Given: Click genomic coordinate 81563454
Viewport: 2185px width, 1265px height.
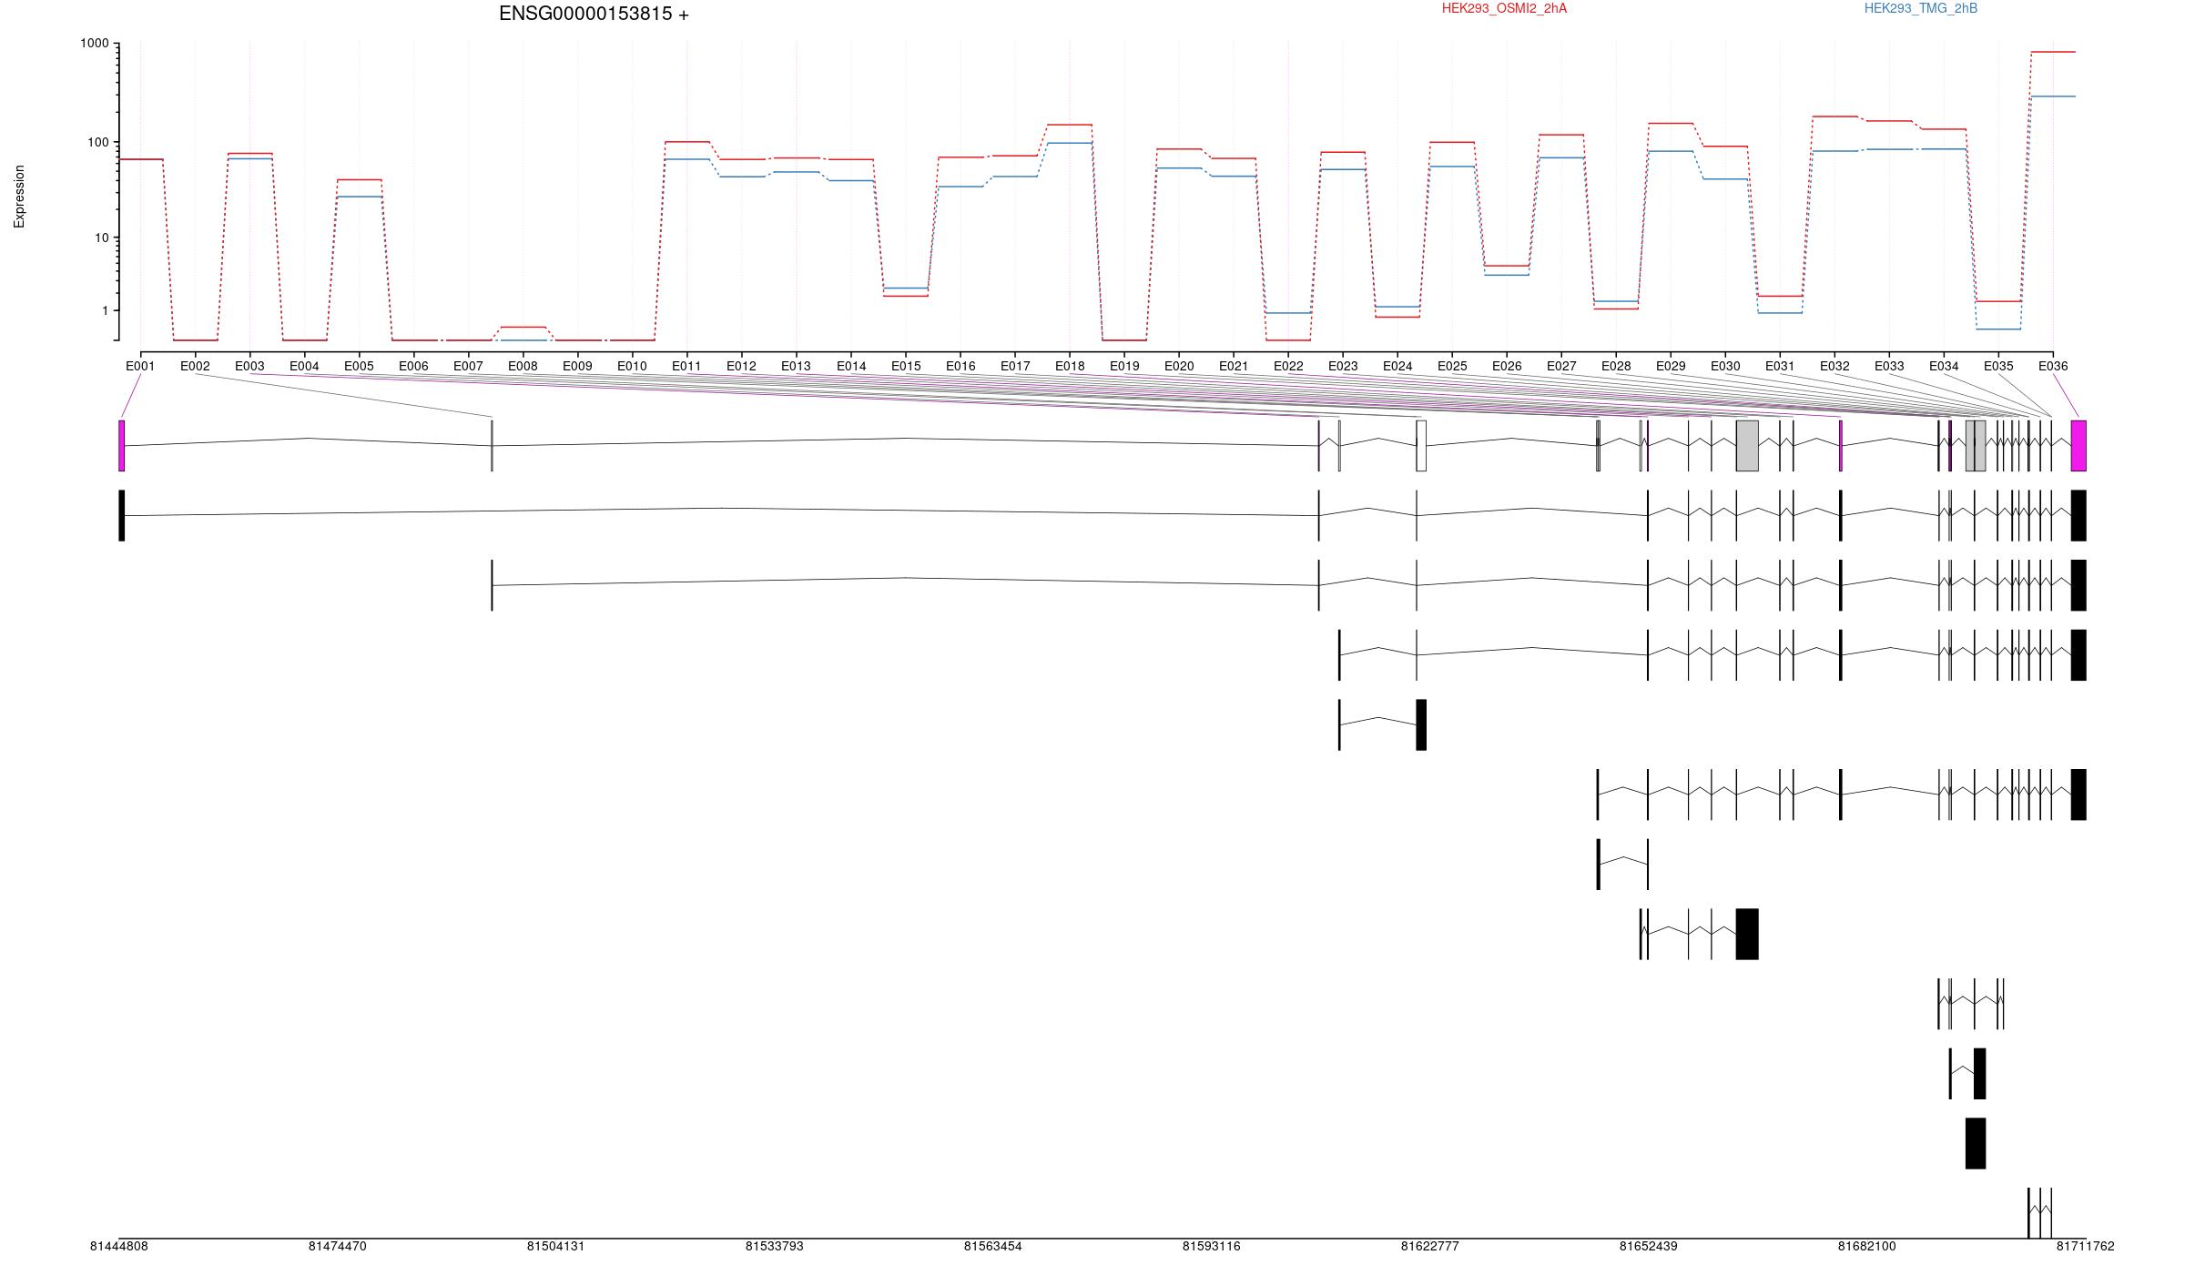Looking at the screenshot, I should [x=992, y=1246].
